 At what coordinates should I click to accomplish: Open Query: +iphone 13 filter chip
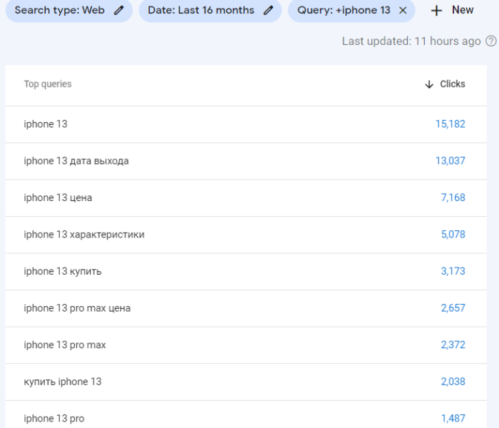(x=351, y=10)
